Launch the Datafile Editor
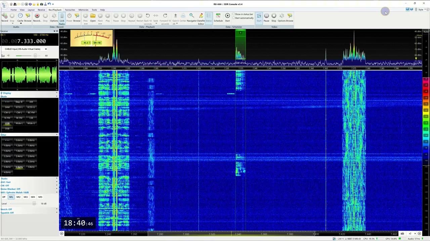This screenshot has width=430, height=241. [201, 19]
